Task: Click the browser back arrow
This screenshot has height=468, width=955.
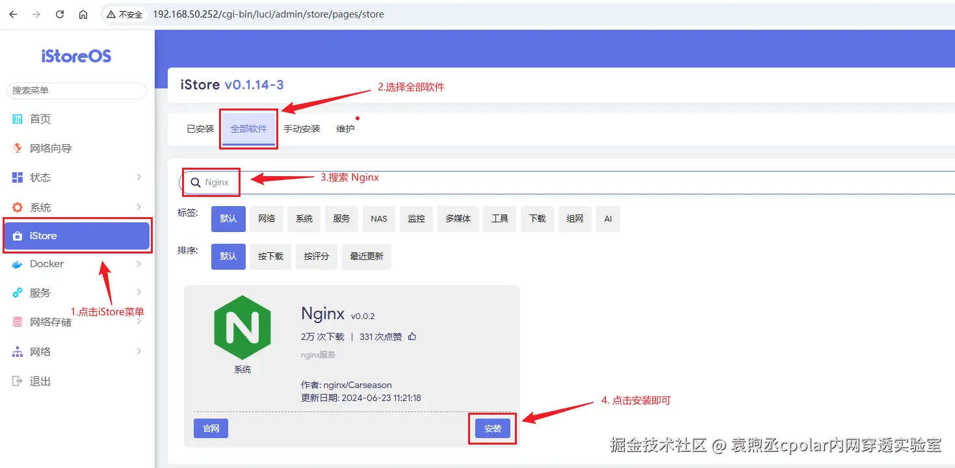Action: click(13, 14)
